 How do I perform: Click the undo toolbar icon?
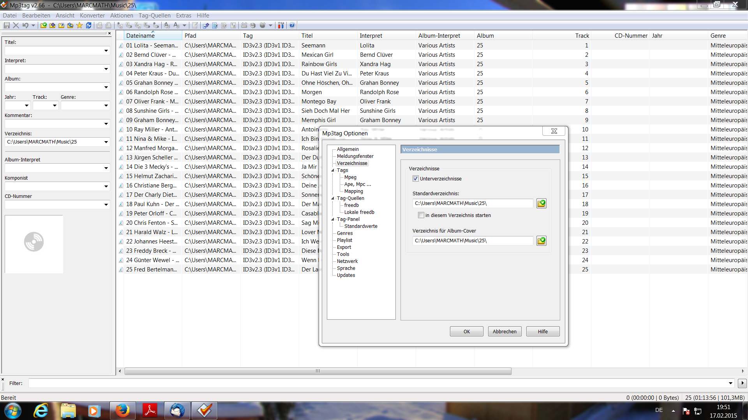(25, 25)
